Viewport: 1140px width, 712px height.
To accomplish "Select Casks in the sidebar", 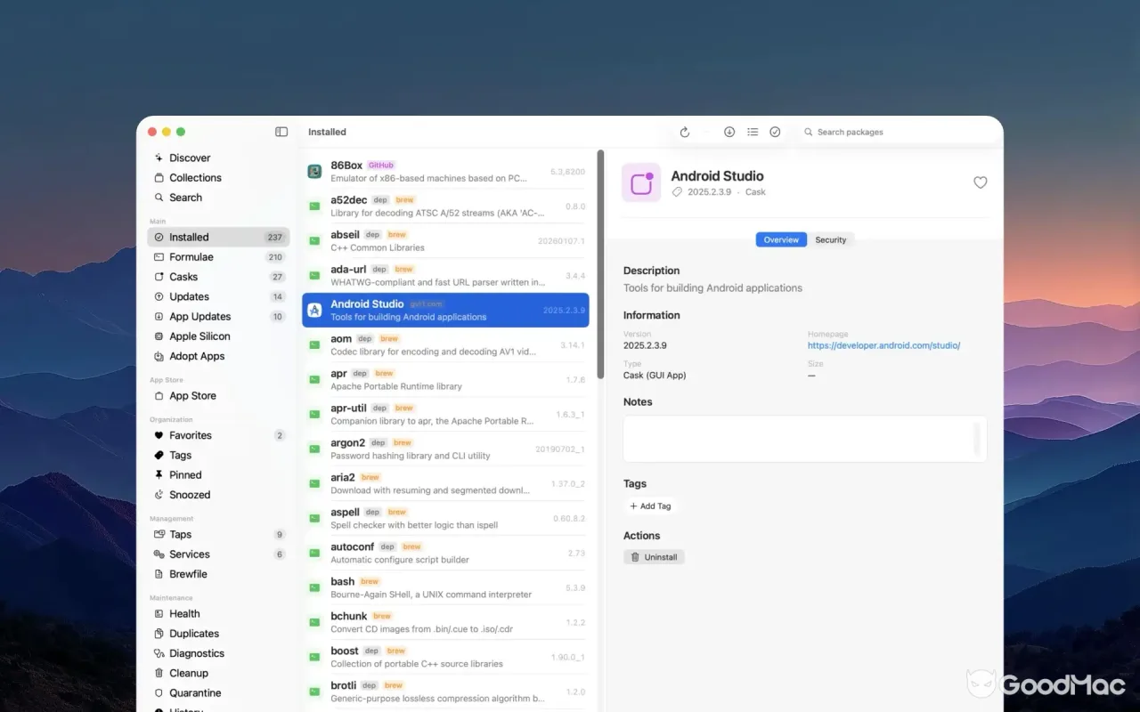I will click(x=218, y=277).
